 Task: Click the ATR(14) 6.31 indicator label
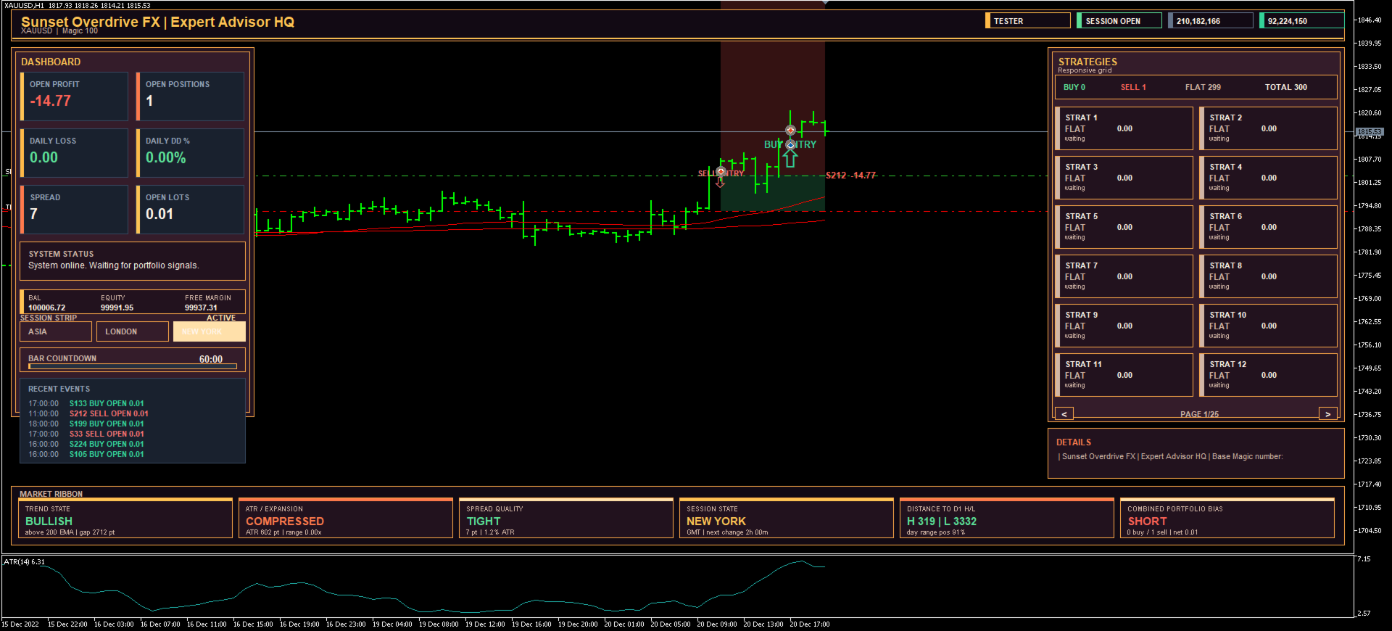[25, 561]
